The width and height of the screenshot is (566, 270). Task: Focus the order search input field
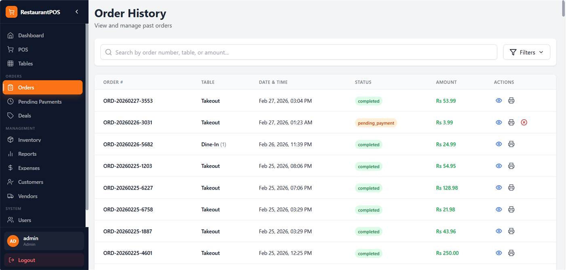(299, 52)
